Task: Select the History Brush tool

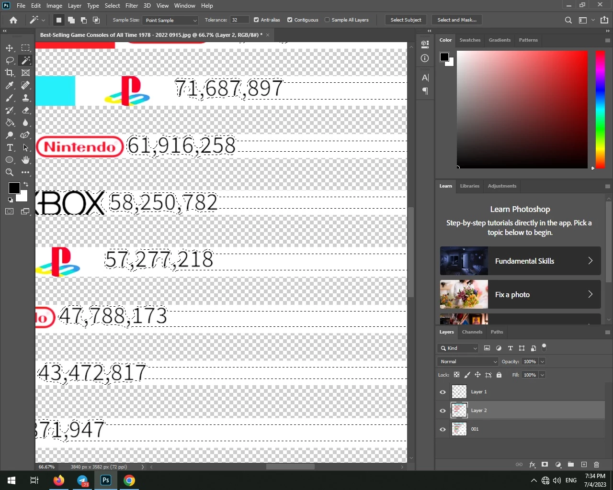Action: (x=10, y=110)
